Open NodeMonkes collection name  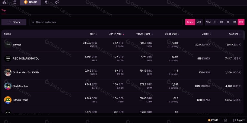pyautogui.click(x=20, y=86)
